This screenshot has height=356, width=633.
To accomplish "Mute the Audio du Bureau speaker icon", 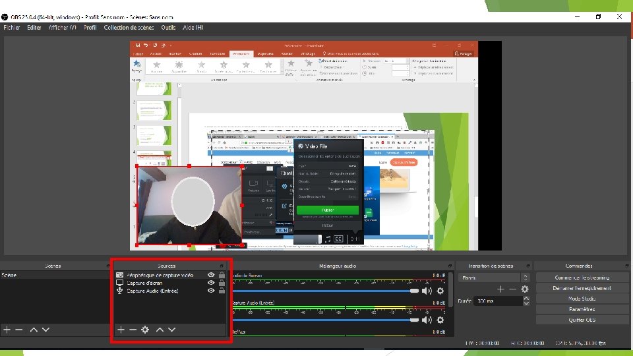I will (427, 291).
